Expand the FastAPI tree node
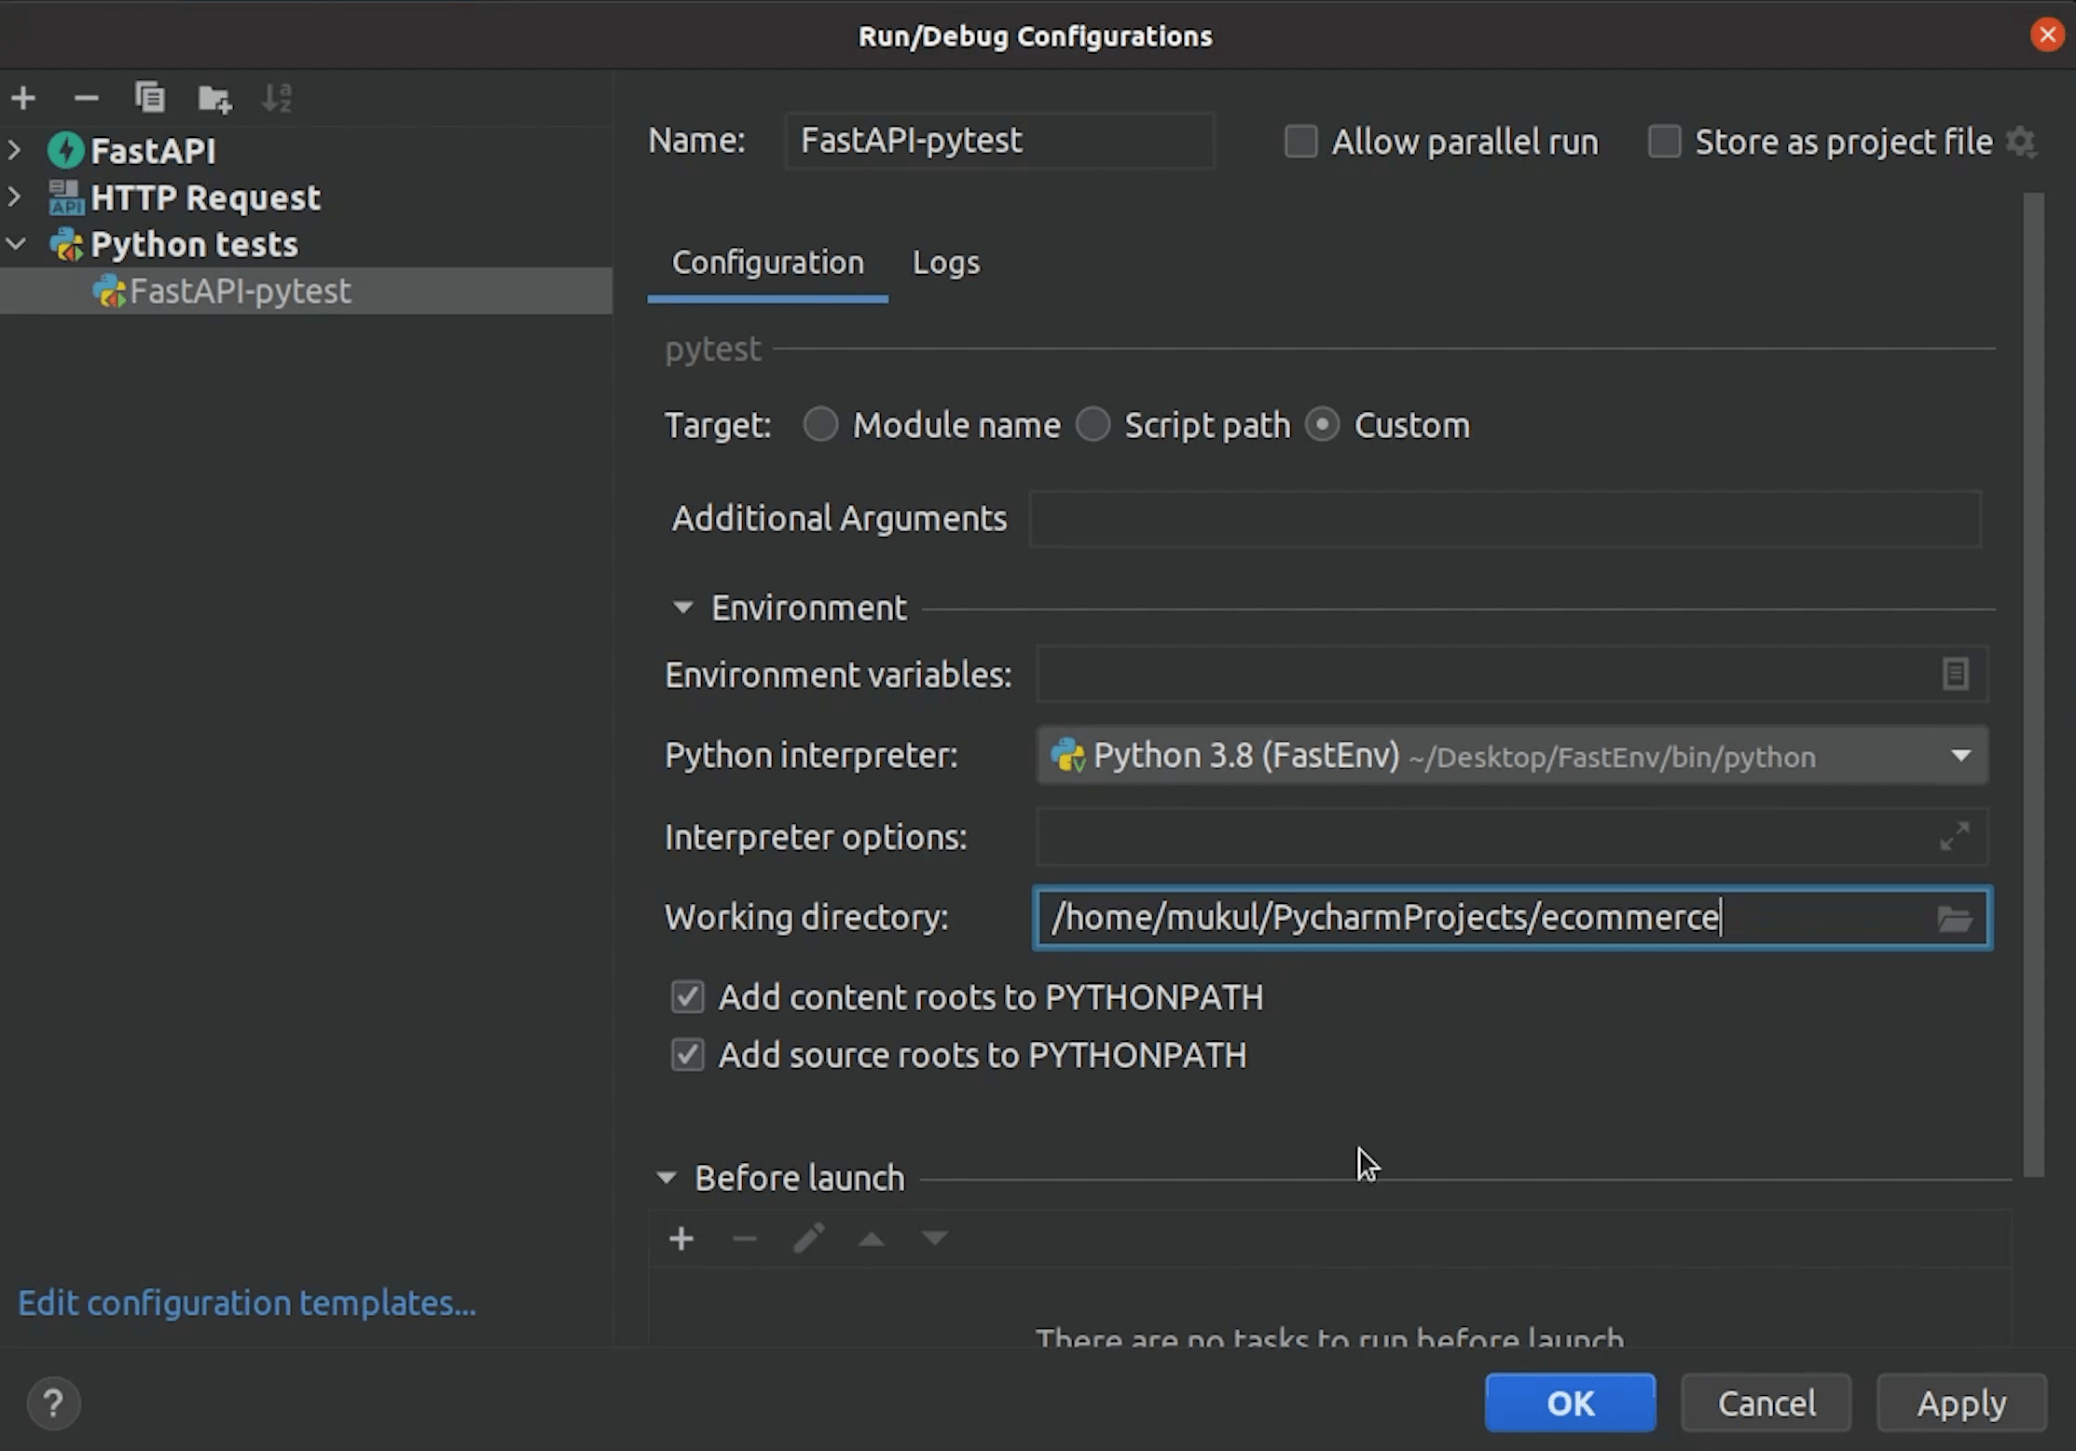Viewport: 2076px width, 1451px height. 15,150
